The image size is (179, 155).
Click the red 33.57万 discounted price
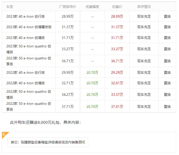click(117, 95)
